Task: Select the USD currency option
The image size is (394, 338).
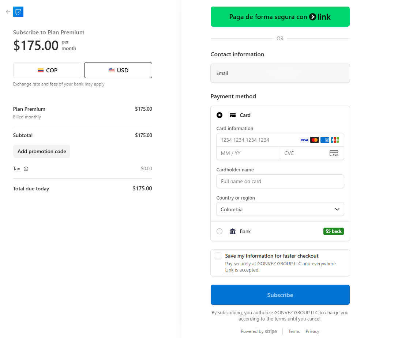Action: coord(118,70)
